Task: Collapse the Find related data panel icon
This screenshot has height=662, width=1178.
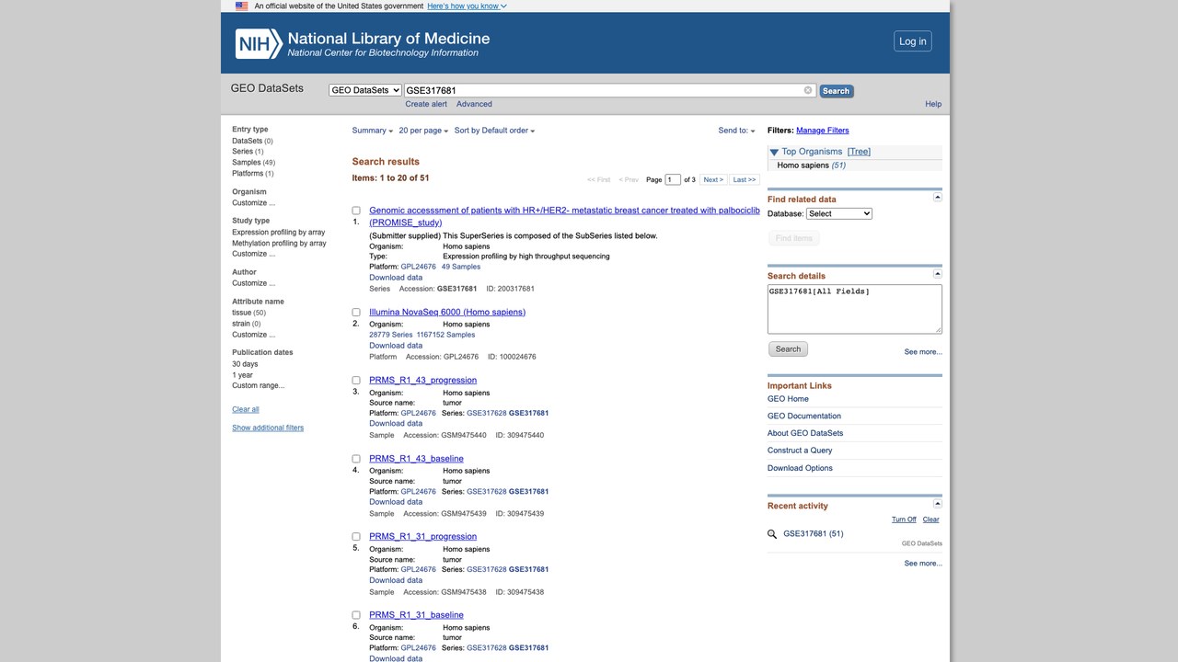Action: 938,198
